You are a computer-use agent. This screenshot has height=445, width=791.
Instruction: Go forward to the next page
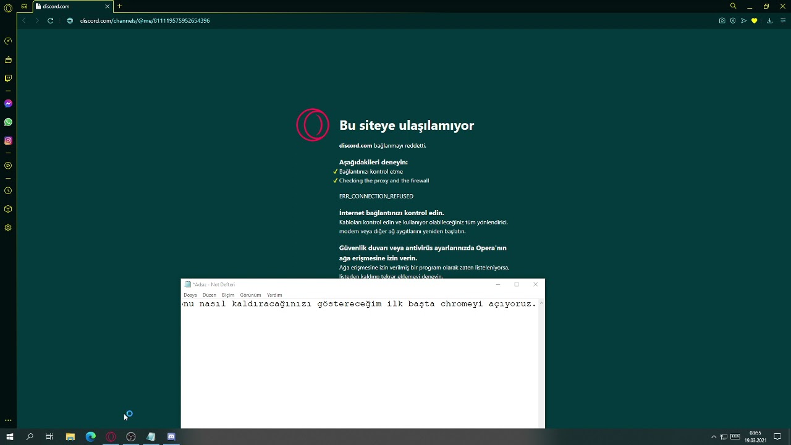[36, 20]
